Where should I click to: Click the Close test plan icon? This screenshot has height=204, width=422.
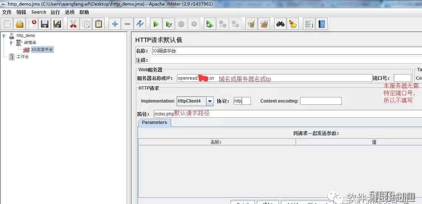[32, 24]
